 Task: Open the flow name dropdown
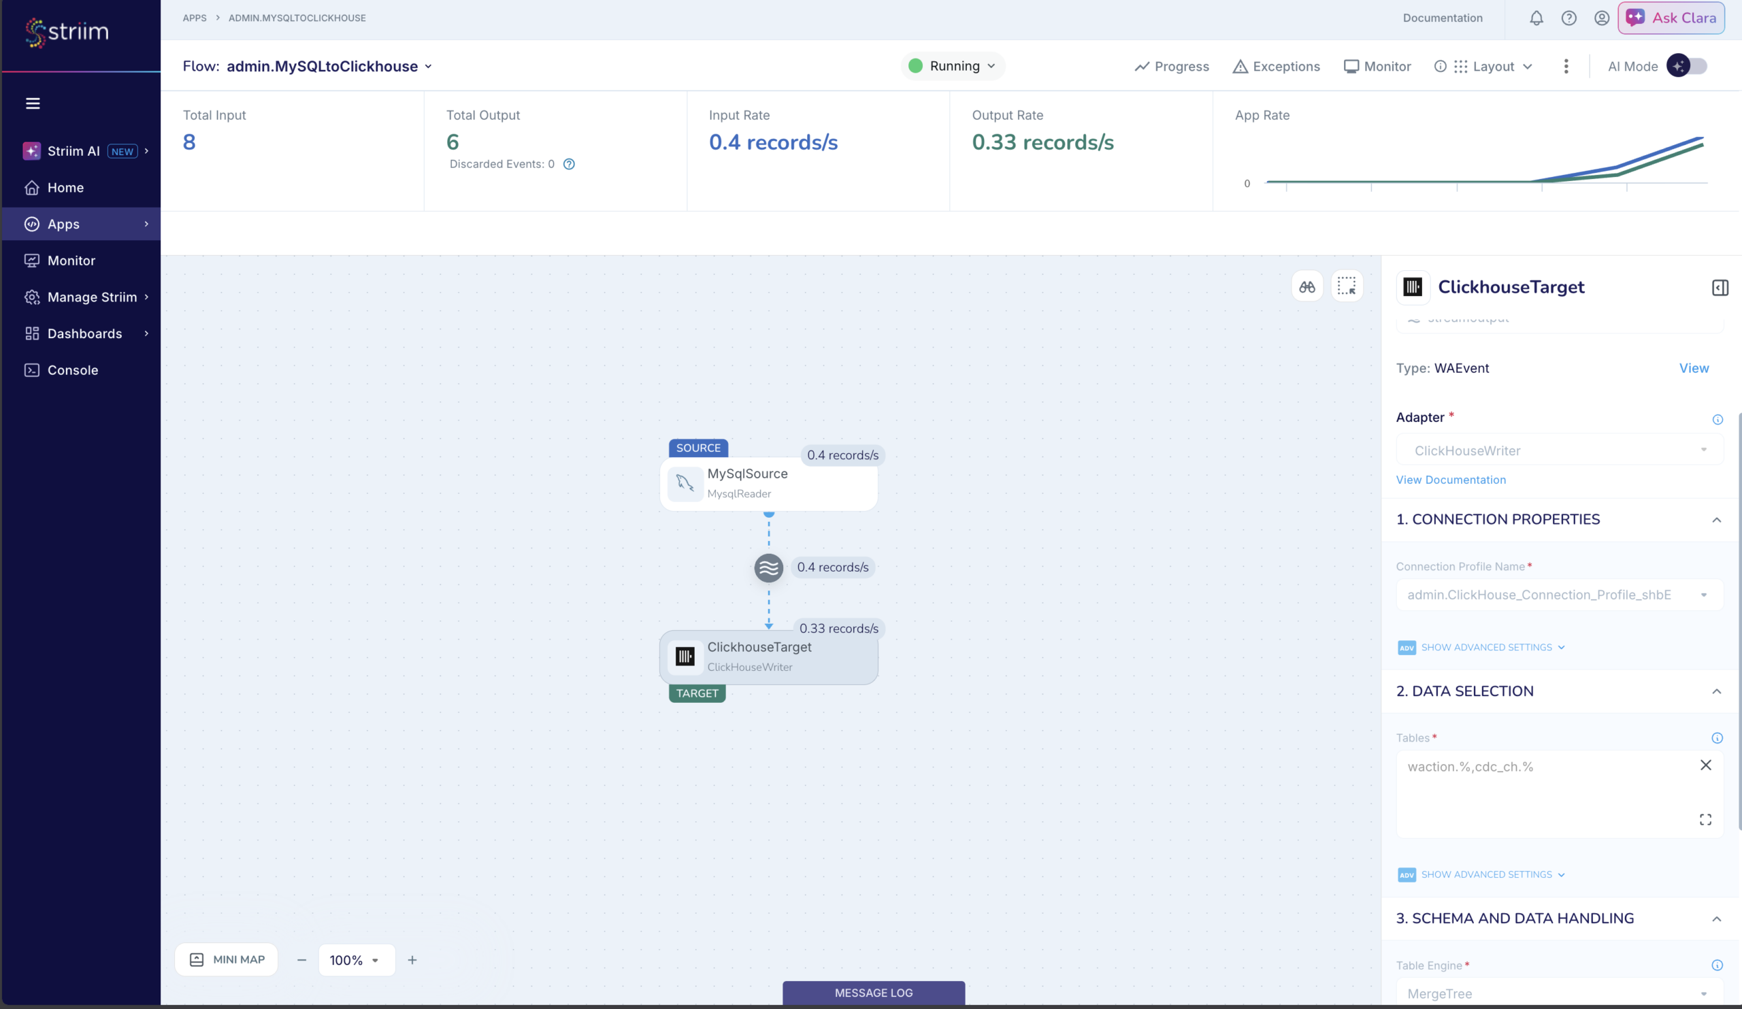[x=428, y=67]
